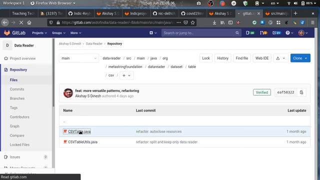Click the GitLab fox logo
The image size is (320, 180).
[7, 32]
